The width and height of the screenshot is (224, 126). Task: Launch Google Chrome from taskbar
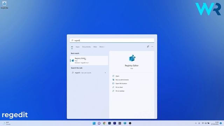click(104, 123)
